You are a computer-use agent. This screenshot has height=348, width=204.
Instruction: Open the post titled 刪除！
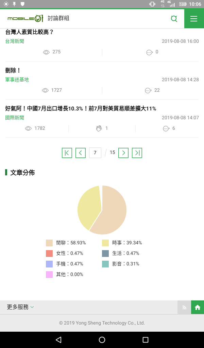13,71
